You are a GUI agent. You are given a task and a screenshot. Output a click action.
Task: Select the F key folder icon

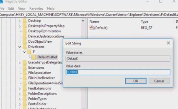(29, 52)
